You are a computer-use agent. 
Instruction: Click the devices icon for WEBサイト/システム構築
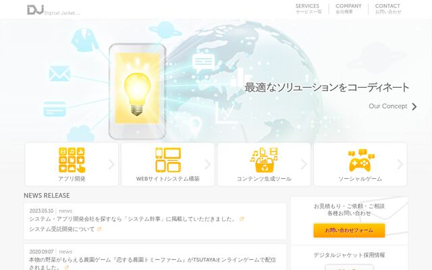pos(168,160)
